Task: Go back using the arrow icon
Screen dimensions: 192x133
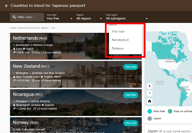Action: pos(7,6)
